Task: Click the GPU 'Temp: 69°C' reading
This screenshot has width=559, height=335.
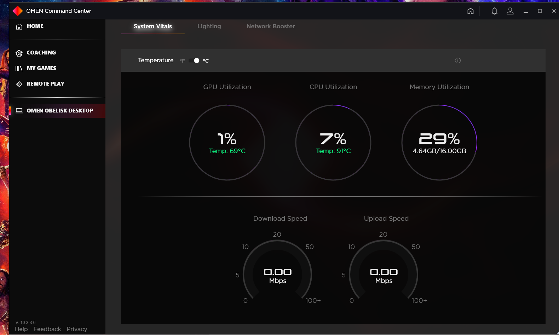Action: 227,151
